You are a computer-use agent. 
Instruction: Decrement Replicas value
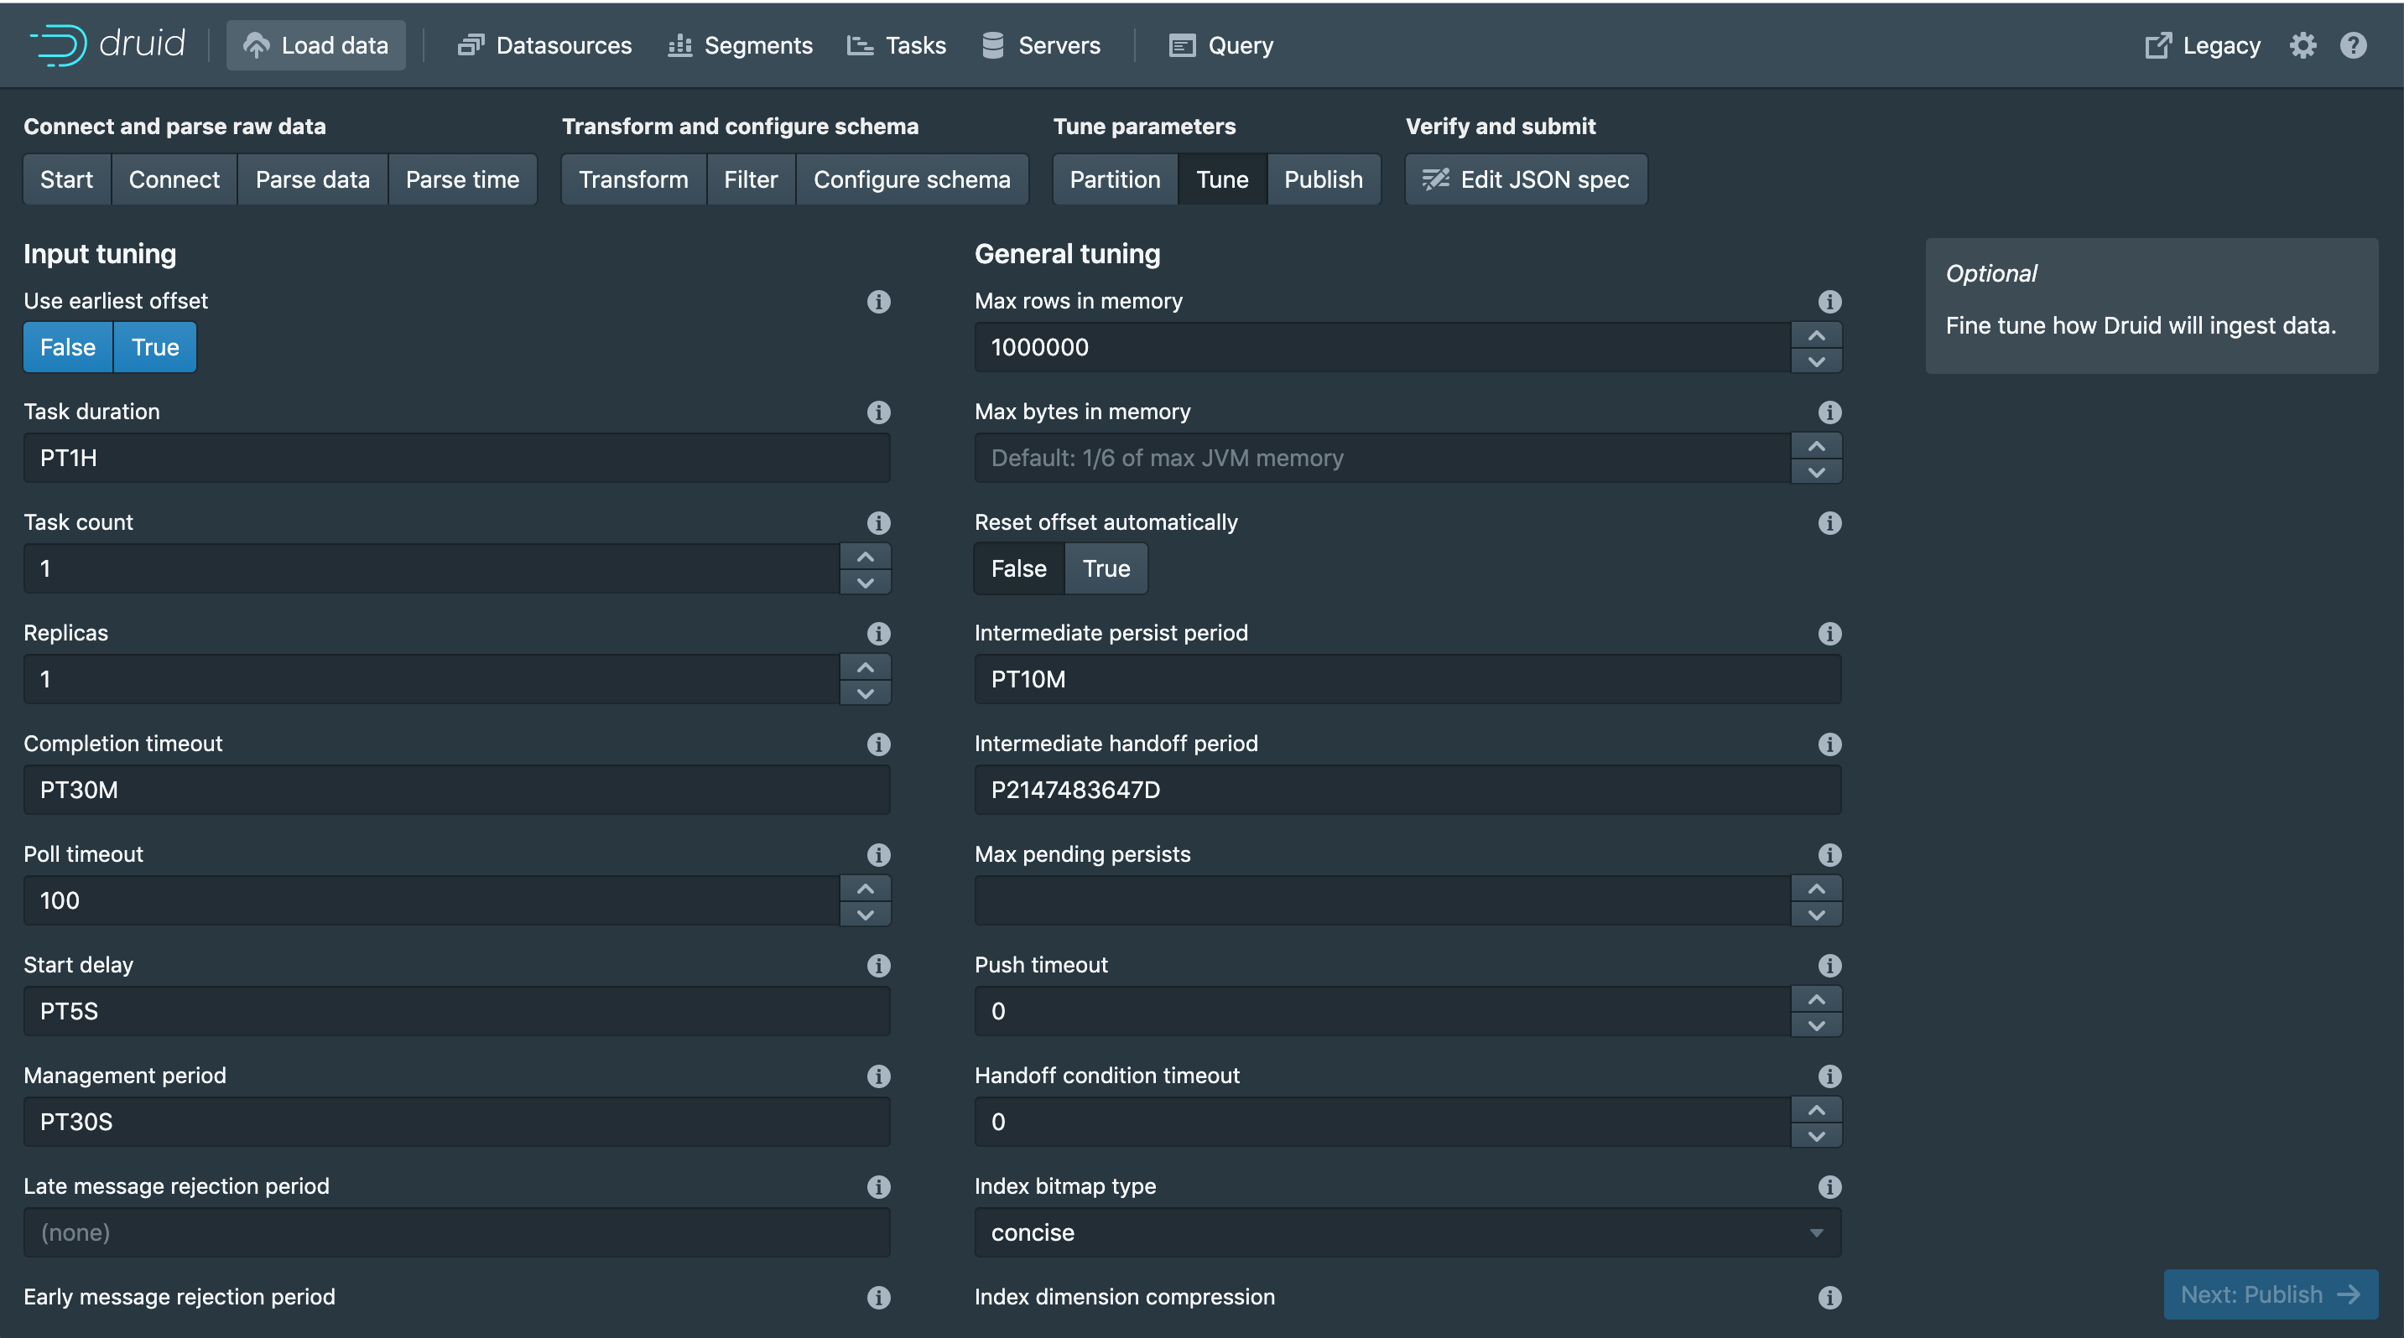coord(865,692)
